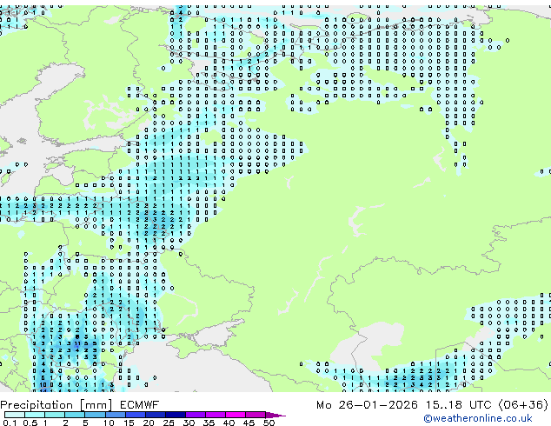Click the '15..18 UTC' time range text
This screenshot has width=551, height=426.
[459, 405]
